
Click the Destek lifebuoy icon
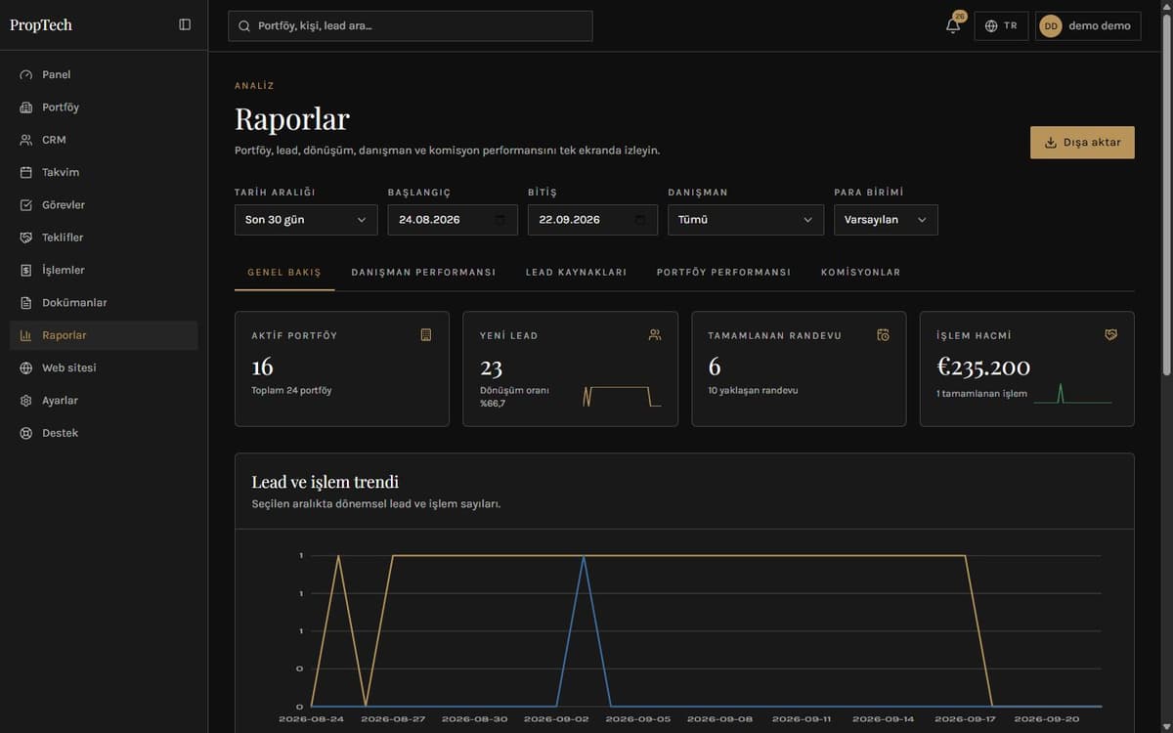click(x=26, y=433)
